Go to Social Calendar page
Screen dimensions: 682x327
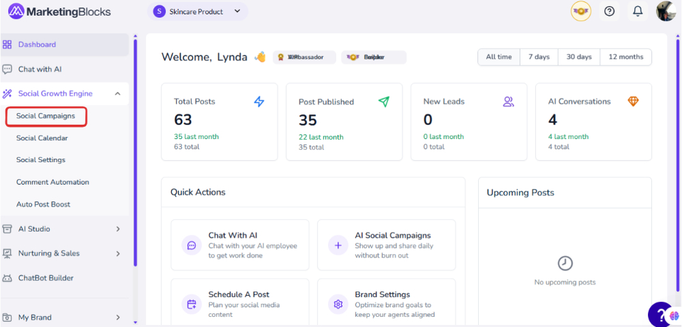42,138
